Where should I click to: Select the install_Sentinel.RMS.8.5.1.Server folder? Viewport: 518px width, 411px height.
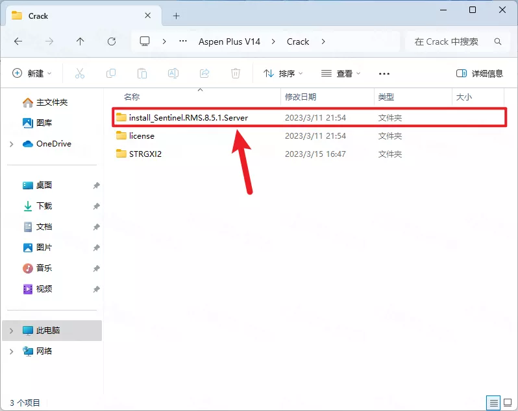(x=188, y=117)
